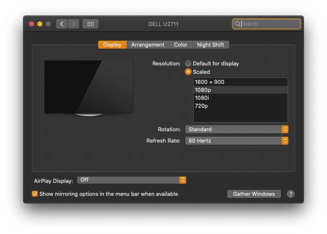Toggle Show mirroring options checkbox
327x234 pixels.
pyautogui.click(x=35, y=194)
